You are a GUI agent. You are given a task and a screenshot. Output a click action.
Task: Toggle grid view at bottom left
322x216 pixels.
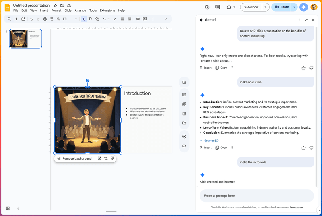(8, 208)
